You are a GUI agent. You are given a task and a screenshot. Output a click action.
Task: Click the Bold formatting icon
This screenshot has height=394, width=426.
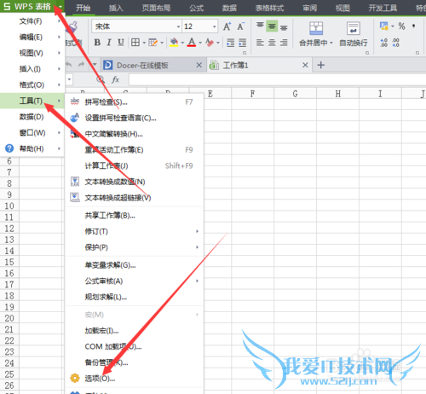point(97,43)
